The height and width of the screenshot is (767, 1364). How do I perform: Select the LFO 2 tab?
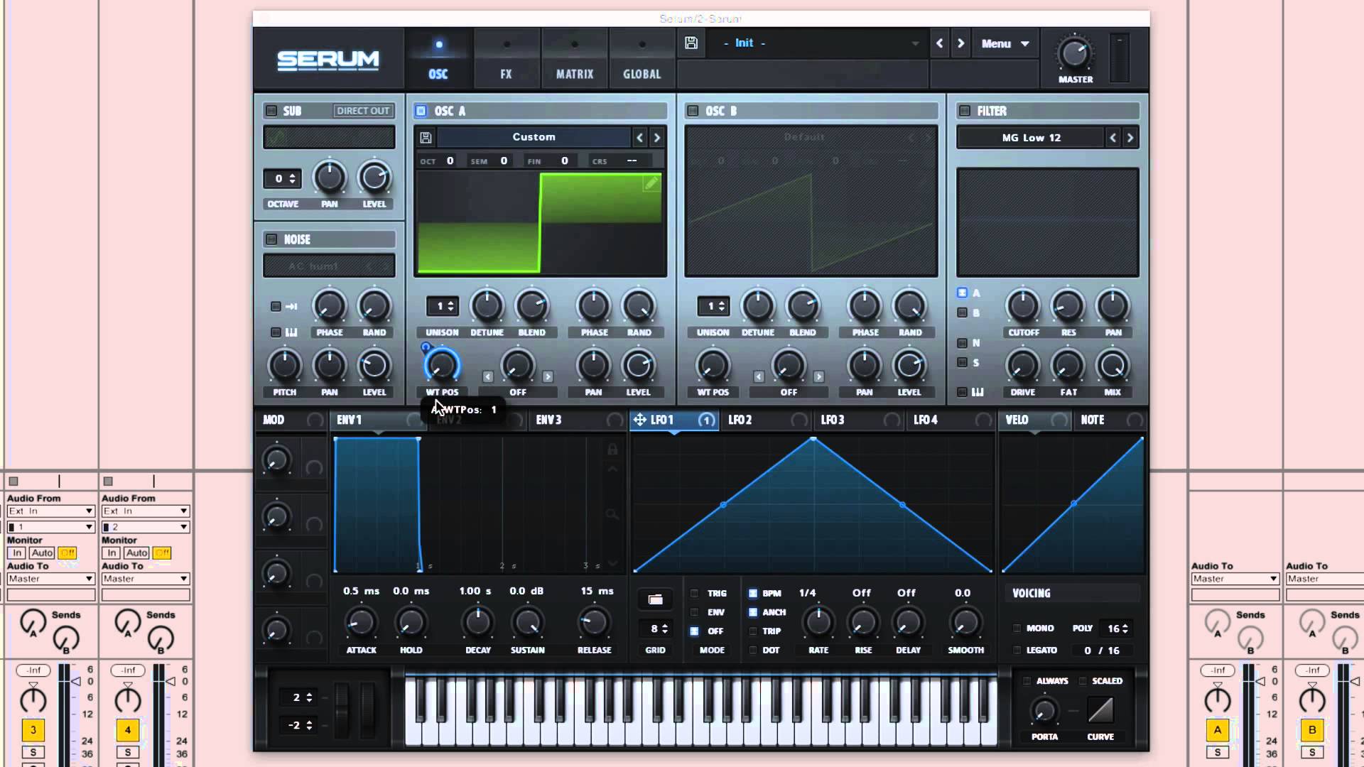767,420
